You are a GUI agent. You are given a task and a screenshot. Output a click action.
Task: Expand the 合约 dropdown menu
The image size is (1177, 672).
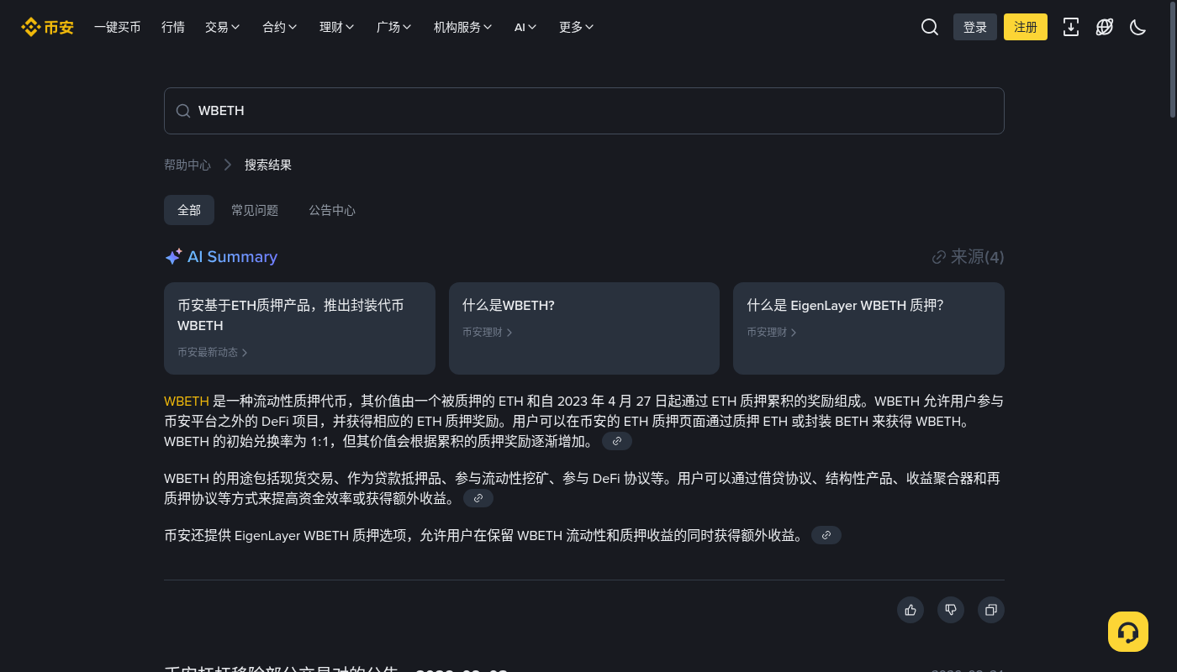(280, 27)
